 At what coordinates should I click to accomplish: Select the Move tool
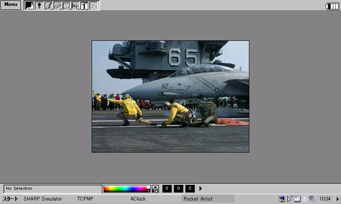75,6
